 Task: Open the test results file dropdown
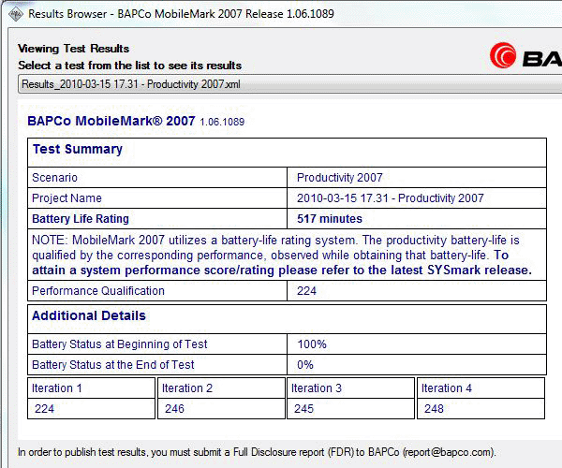[x=290, y=84]
